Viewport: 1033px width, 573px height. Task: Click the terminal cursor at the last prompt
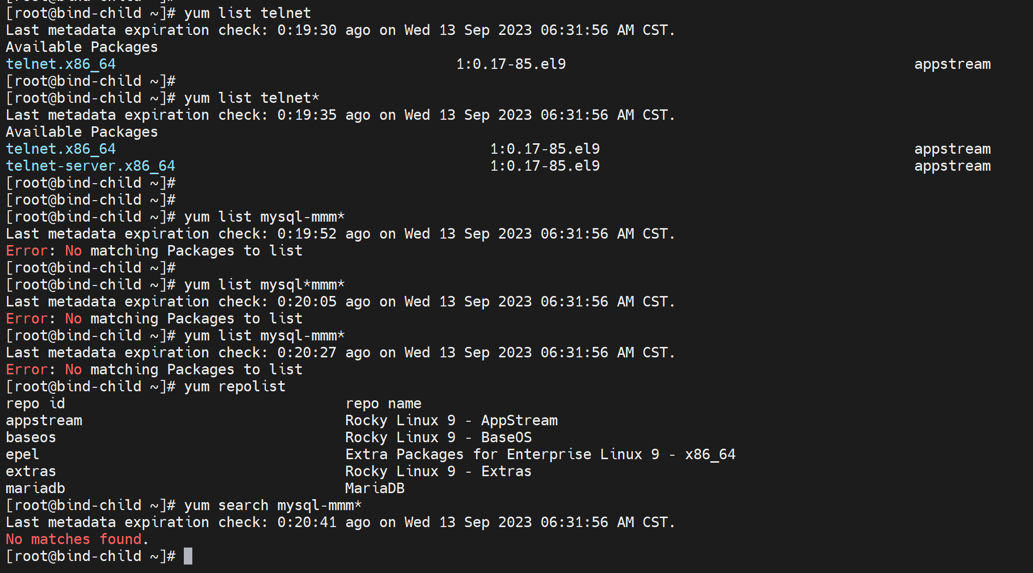[x=188, y=556]
